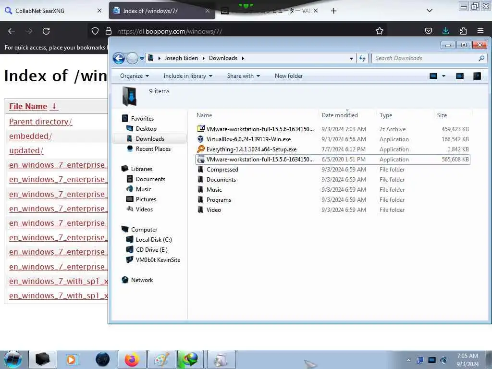The image size is (492, 369).
Task: Open the Documents library in navigation pane
Action: point(150,179)
